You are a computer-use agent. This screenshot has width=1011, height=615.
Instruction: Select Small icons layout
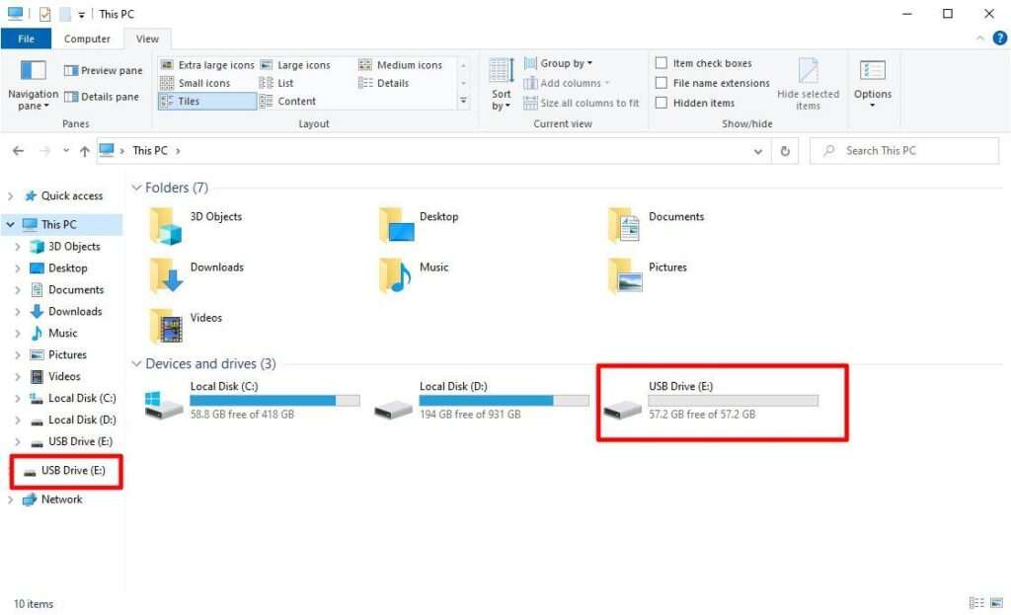tap(195, 83)
